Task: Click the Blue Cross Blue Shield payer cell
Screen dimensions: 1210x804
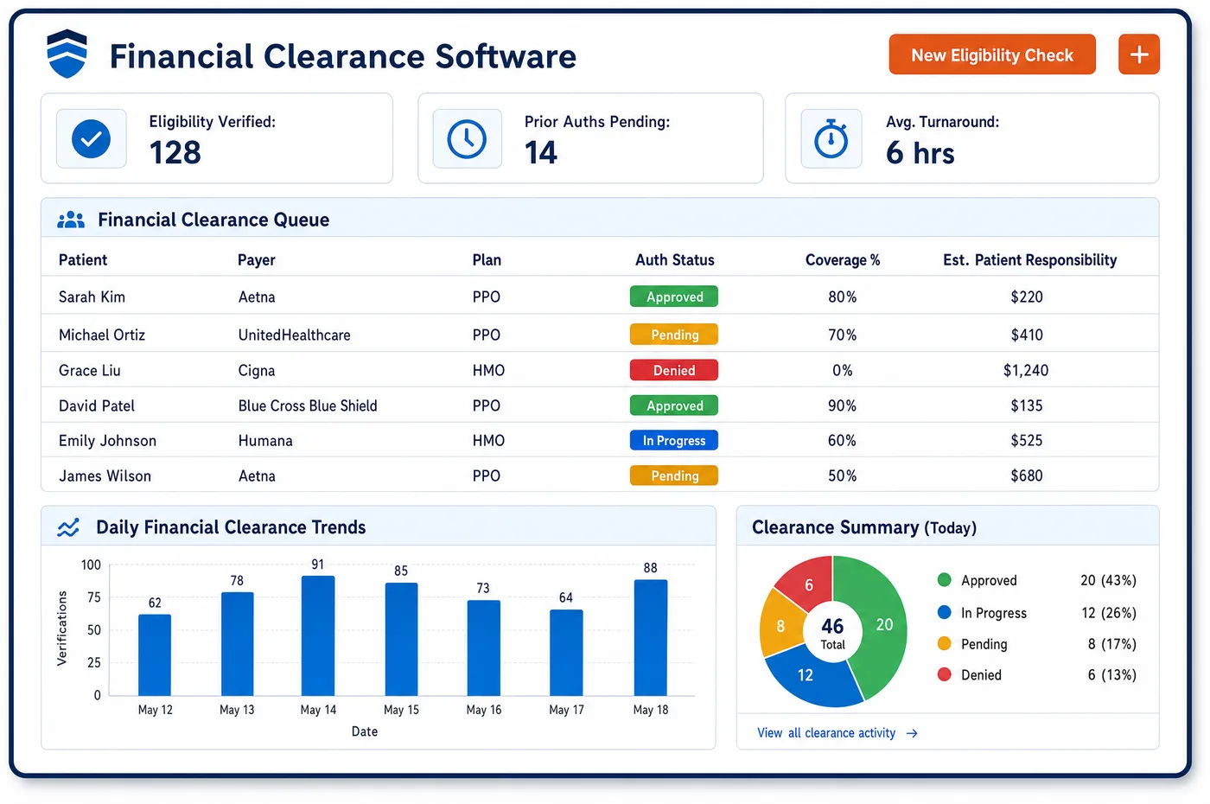Action: [x=308, y=405]
